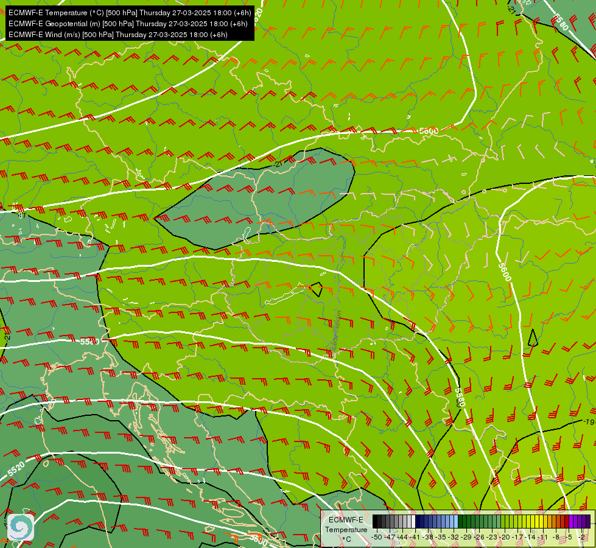Pick the bright red swatch in the legend

566,521
